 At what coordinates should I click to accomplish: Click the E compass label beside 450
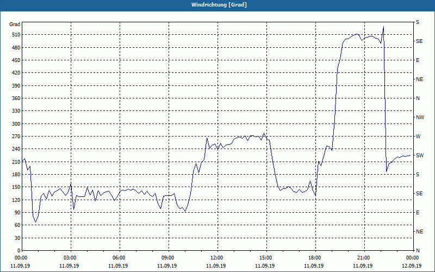[x=418, y=60]
